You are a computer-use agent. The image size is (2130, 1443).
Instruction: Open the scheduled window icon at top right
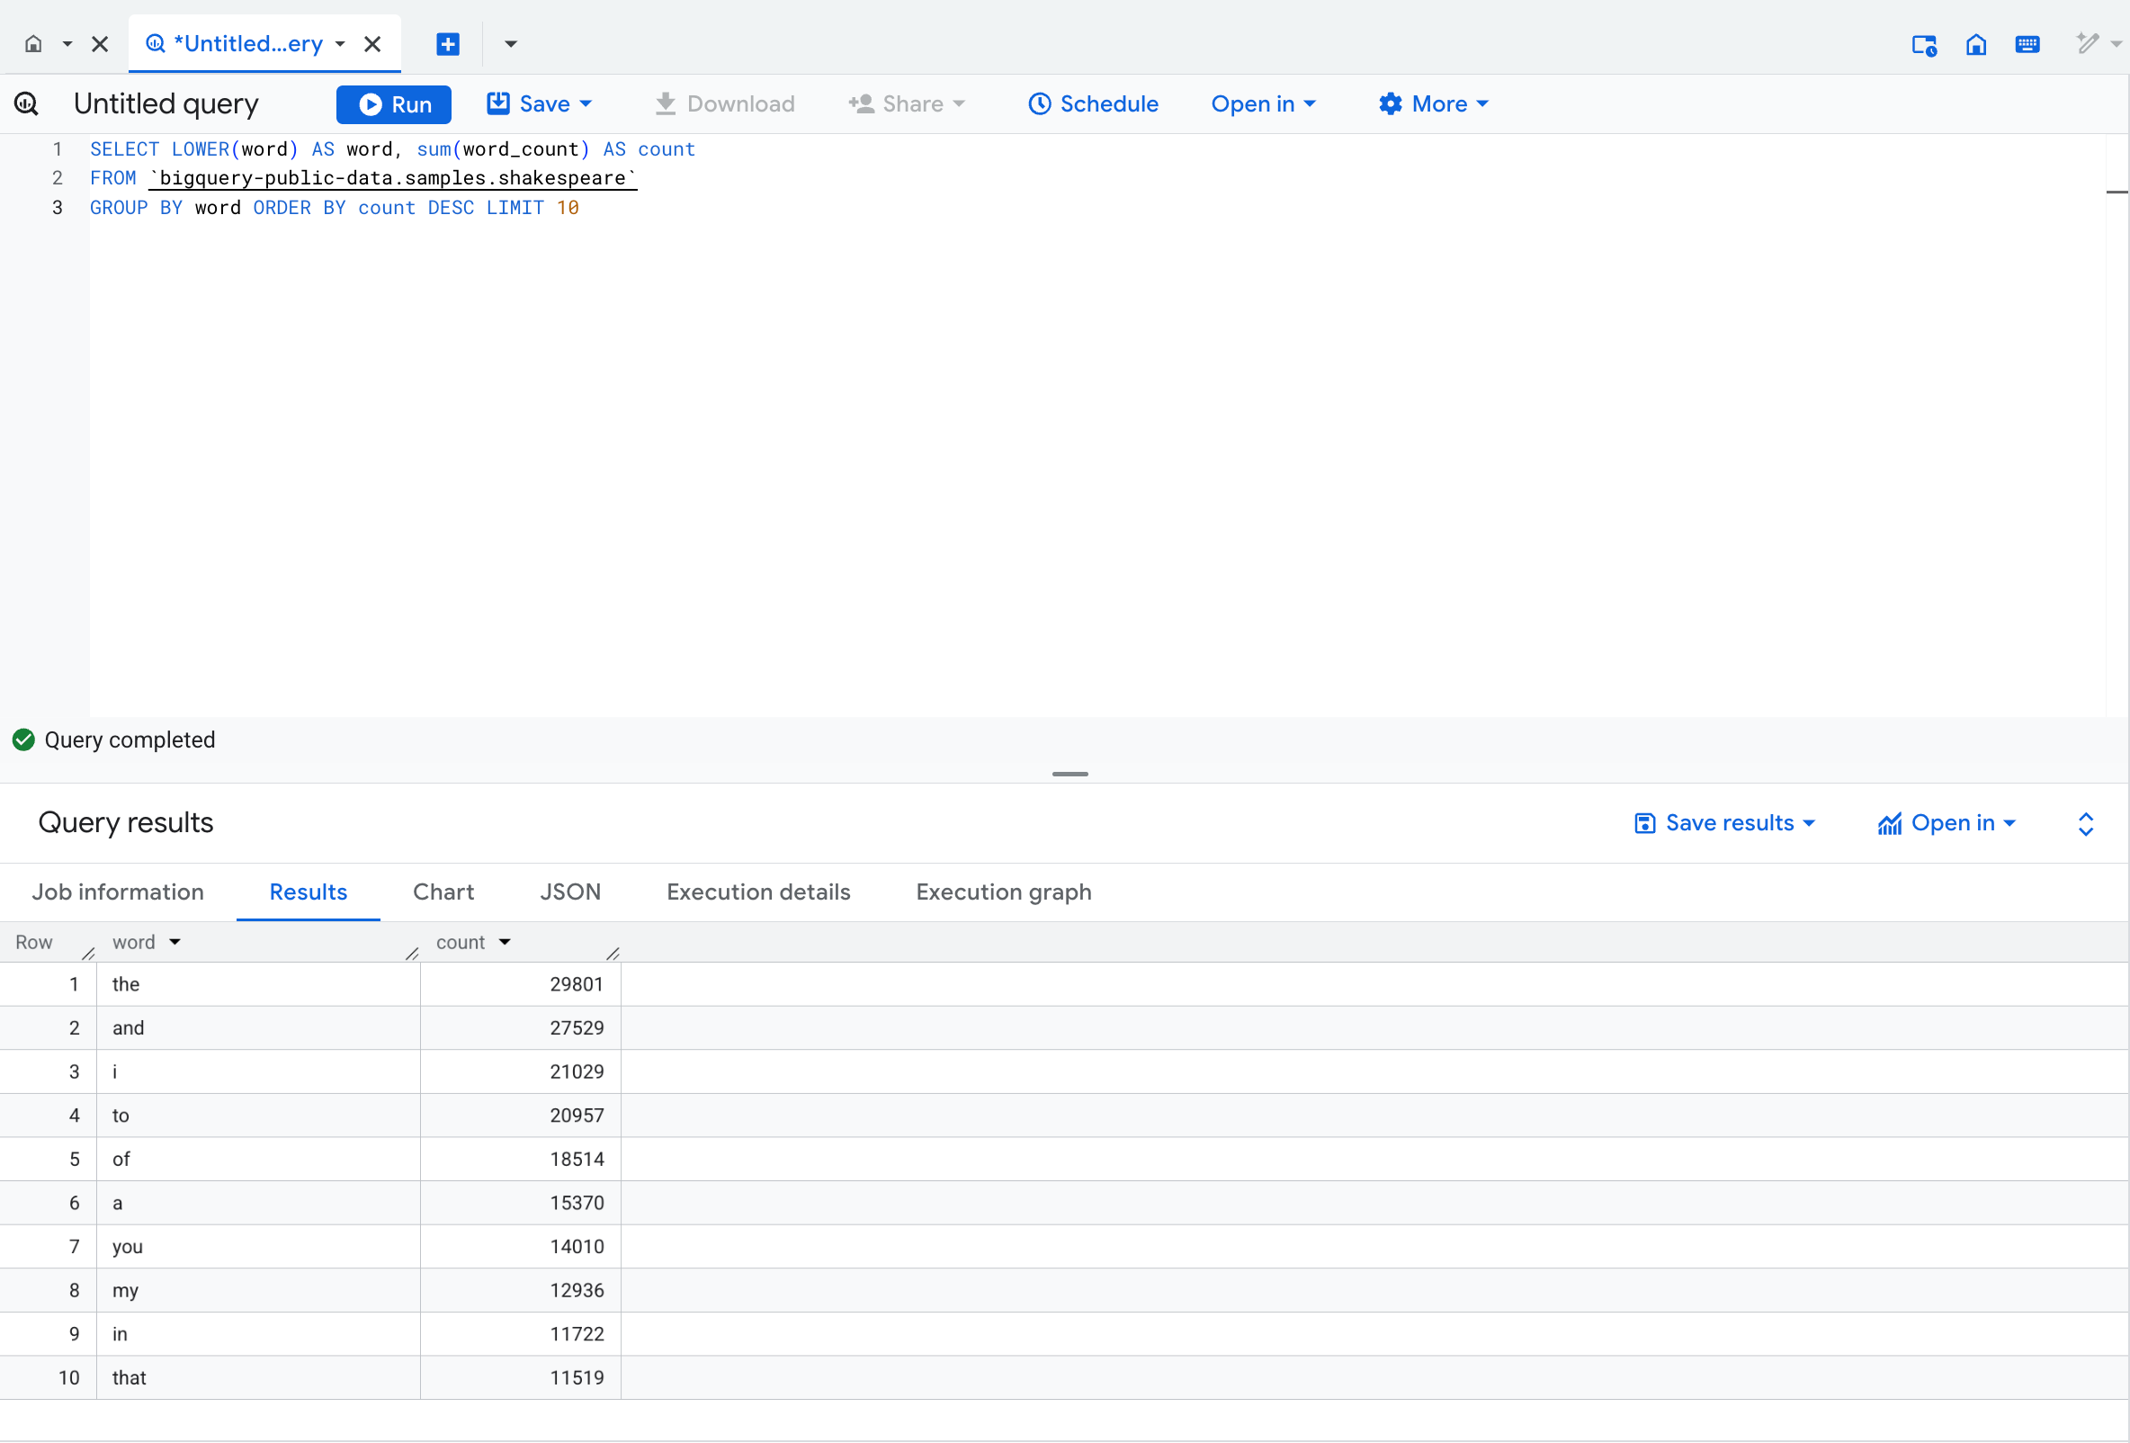(1924, 45)
